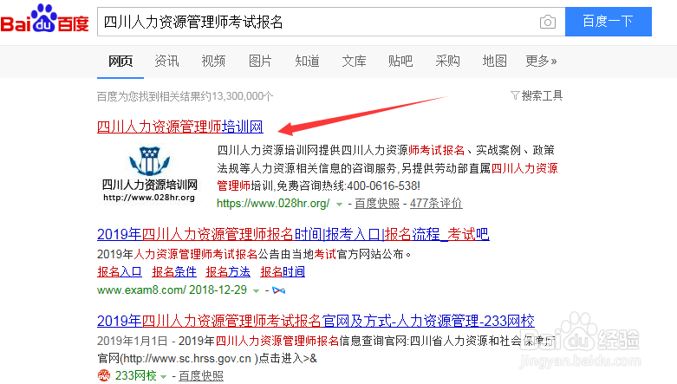Click the 报名入口 sublink

(x=120, y=271)
